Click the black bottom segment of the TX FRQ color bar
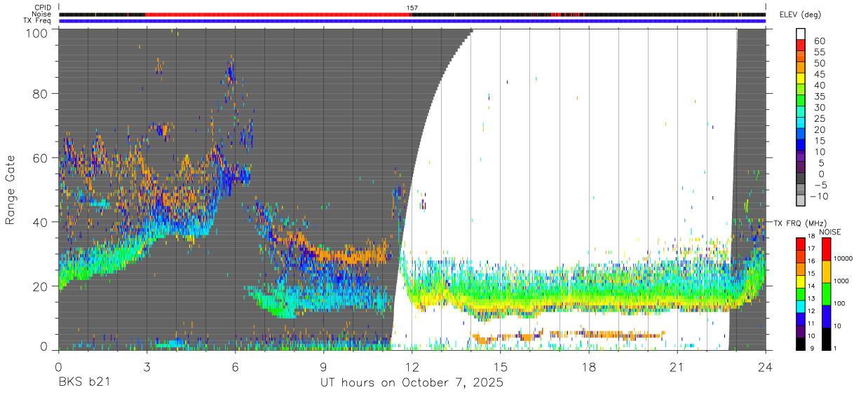Image resolution: width=861 pixels, height=397 pixels. point(801,343)
